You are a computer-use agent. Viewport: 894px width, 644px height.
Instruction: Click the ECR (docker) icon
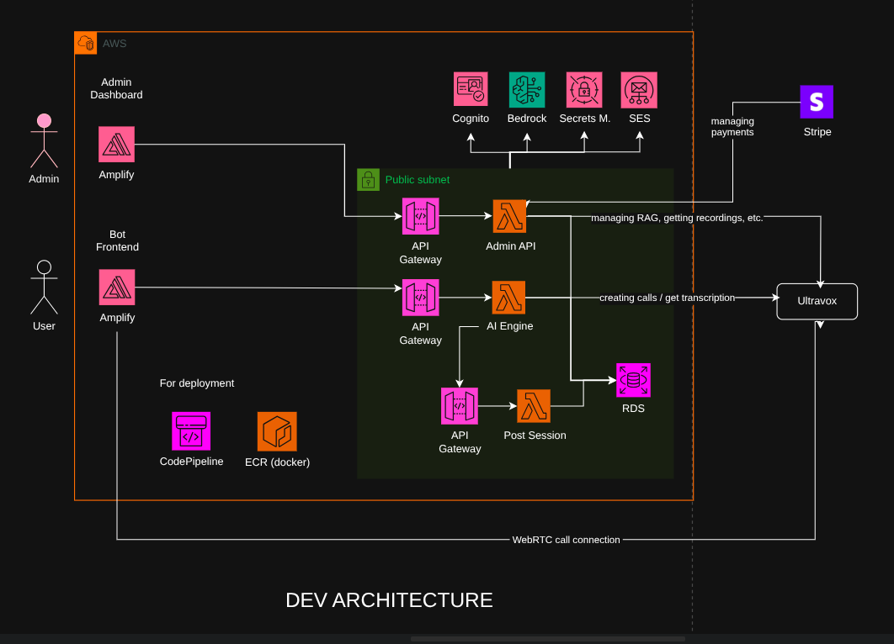[276, 430]
